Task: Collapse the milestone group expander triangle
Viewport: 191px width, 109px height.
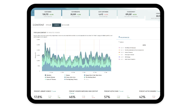Action: (x=119, y=42)
